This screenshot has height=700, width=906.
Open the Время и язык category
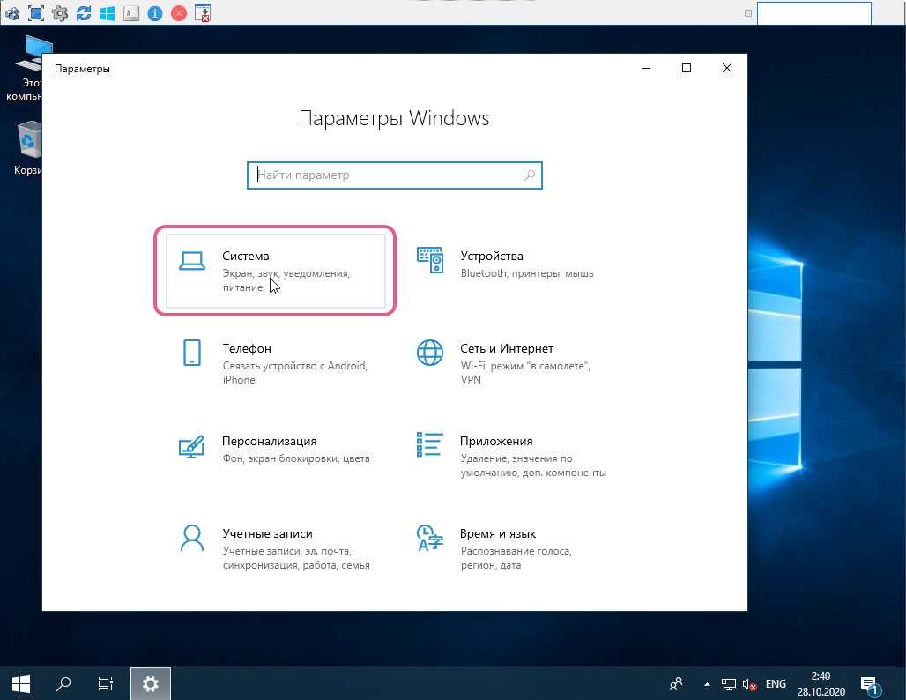(x=513, y=548)
